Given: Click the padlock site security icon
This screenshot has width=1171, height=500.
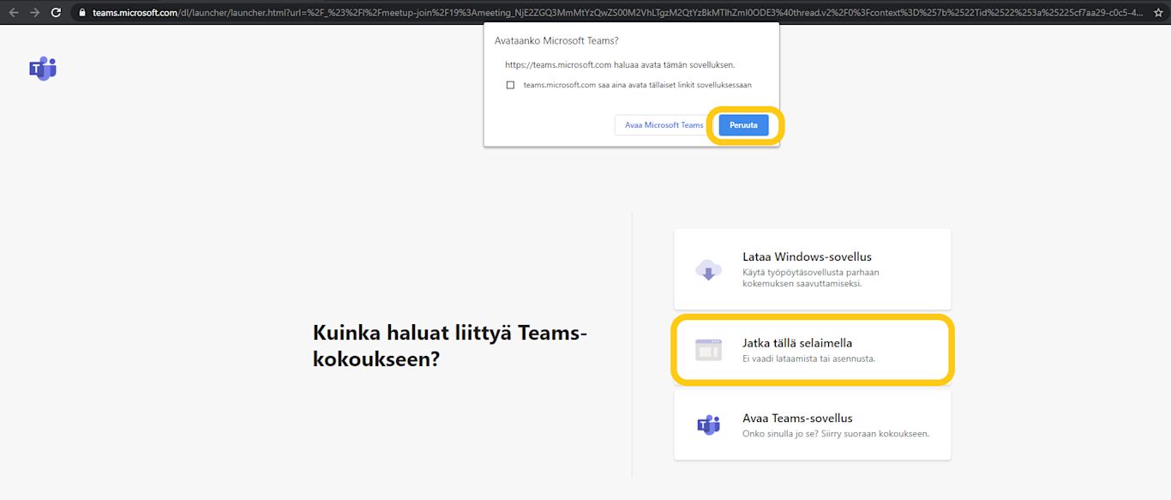Looking at the screenshot, I should coord(82,13).
